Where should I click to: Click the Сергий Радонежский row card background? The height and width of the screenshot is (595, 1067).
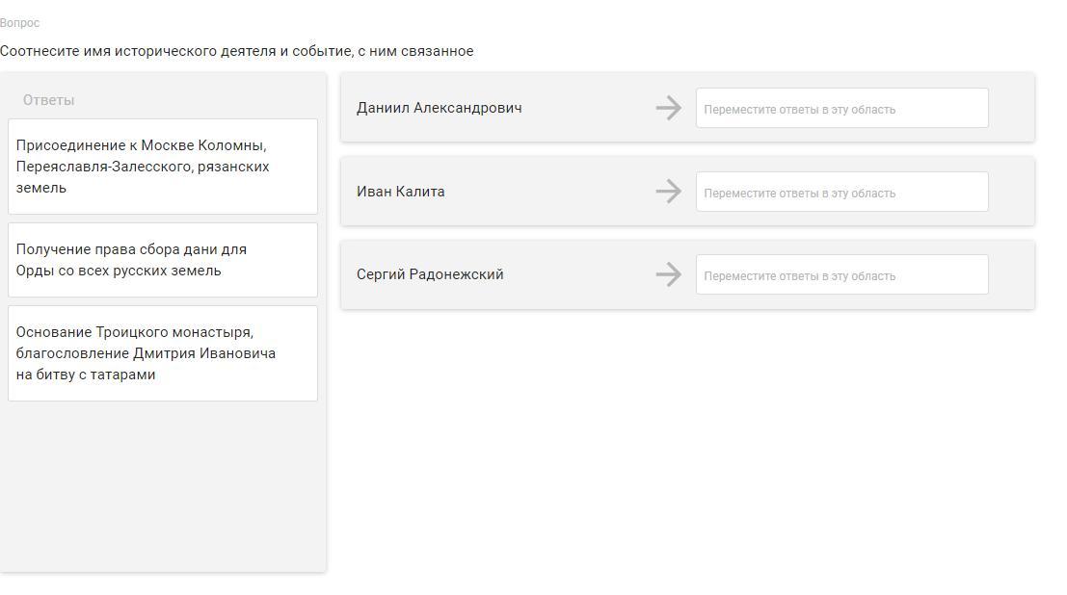(x=687, y=274)
